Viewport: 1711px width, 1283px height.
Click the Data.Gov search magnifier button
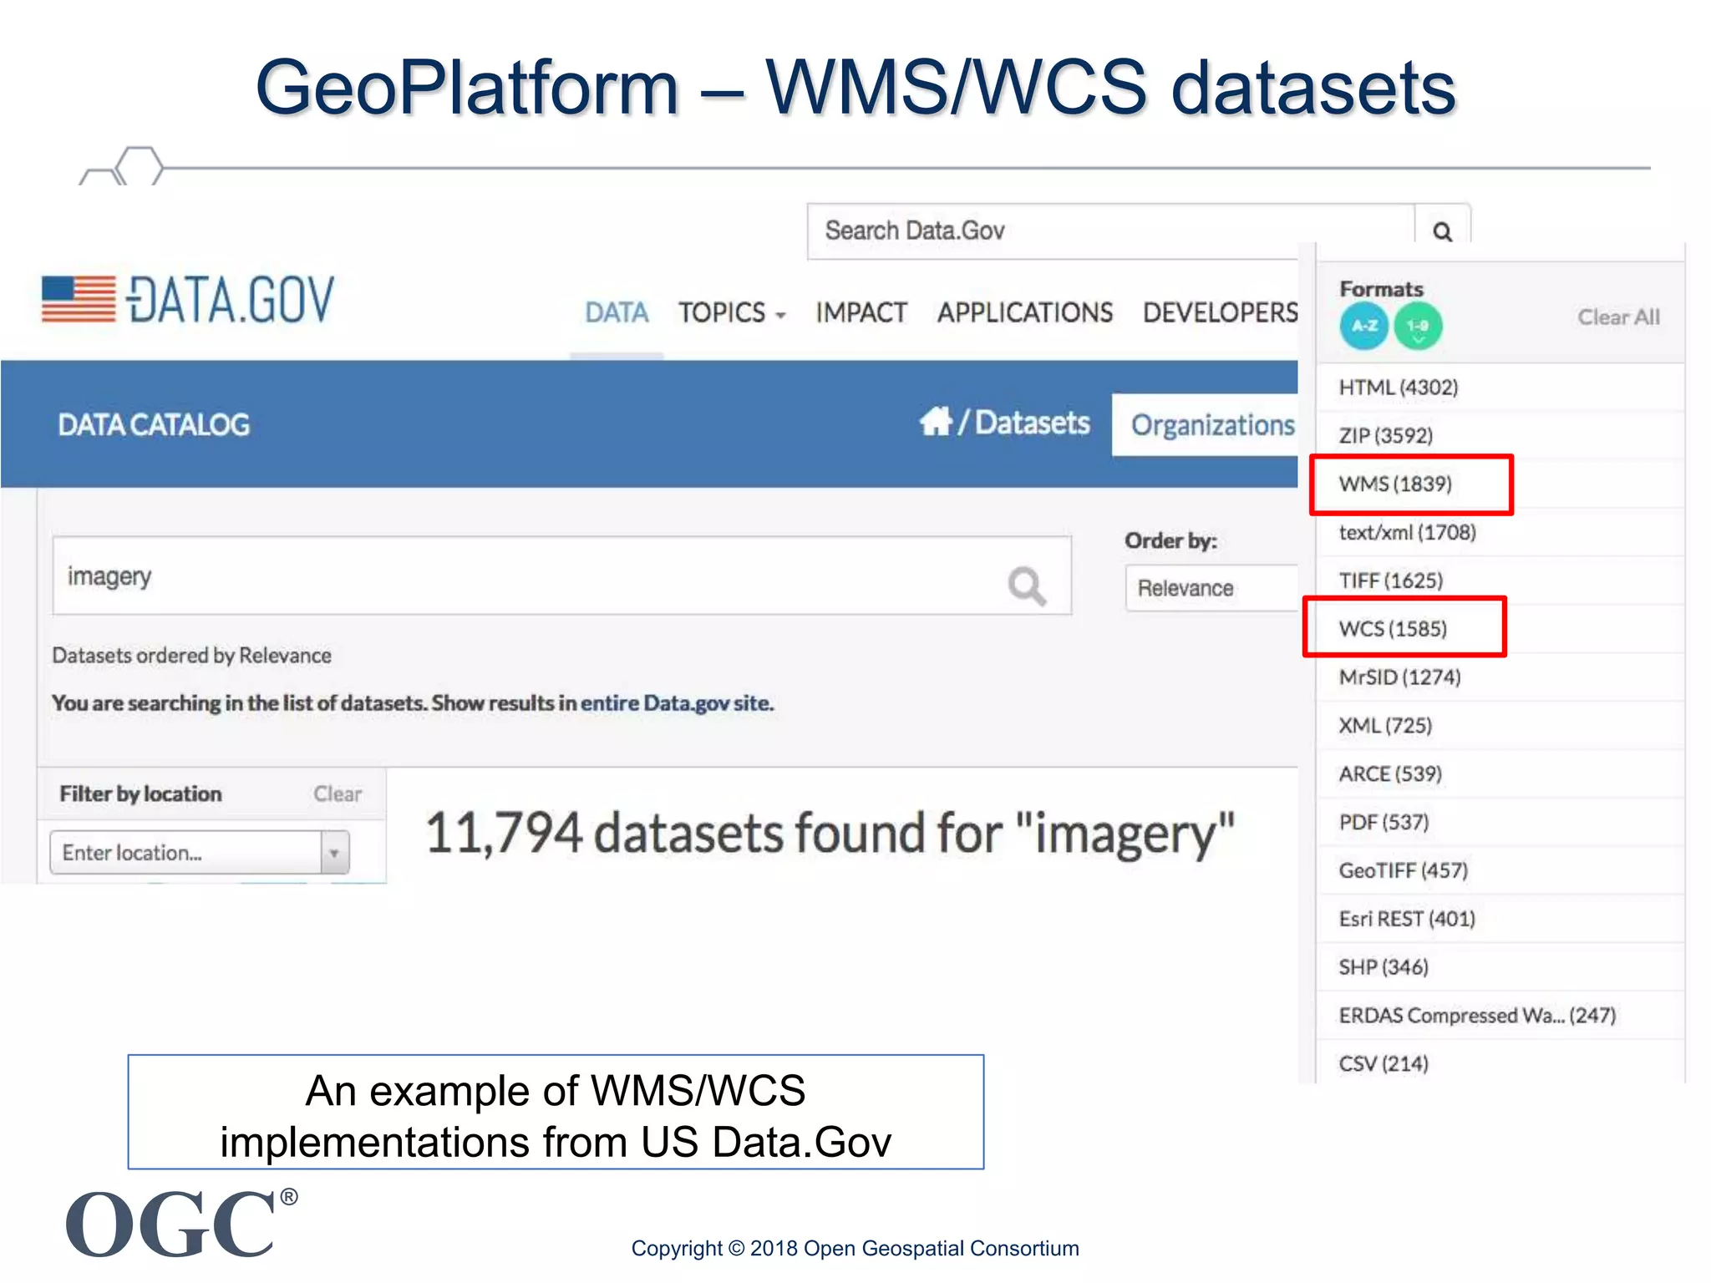tap(1442, 231)
